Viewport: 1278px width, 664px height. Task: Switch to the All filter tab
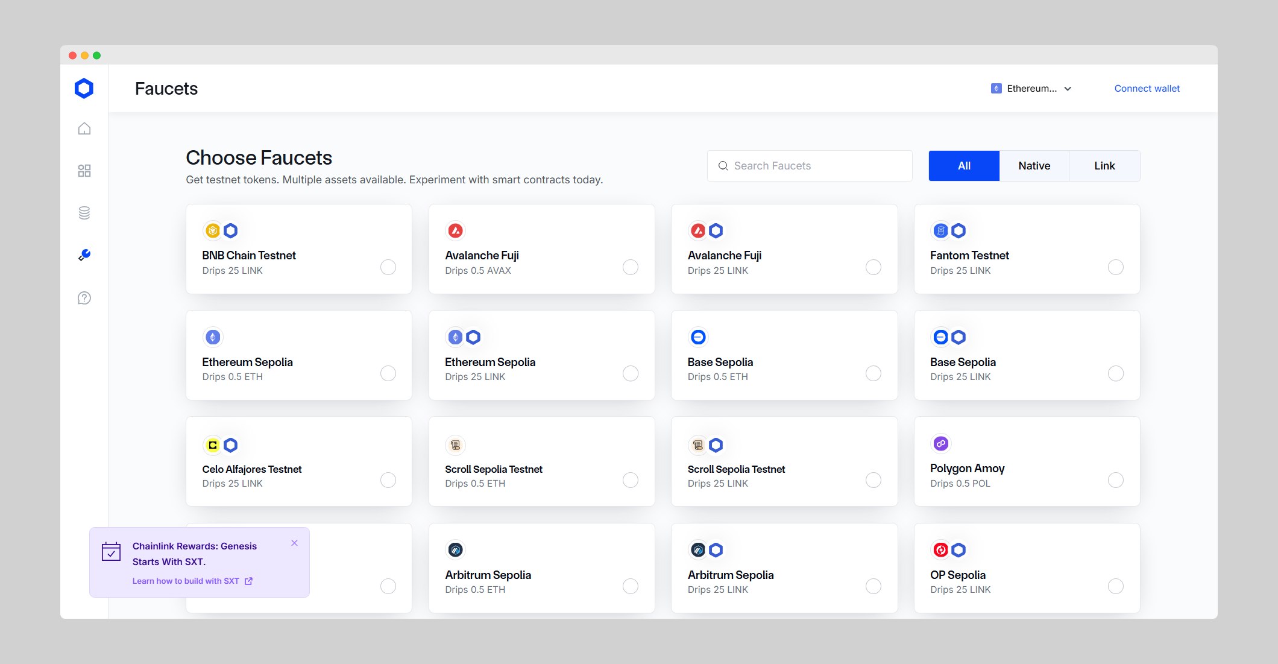pyautogui.click(x=964, y=166)
